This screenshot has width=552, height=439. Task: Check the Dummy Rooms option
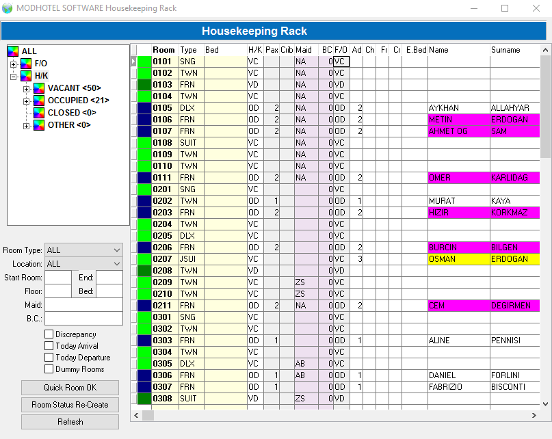49,369
